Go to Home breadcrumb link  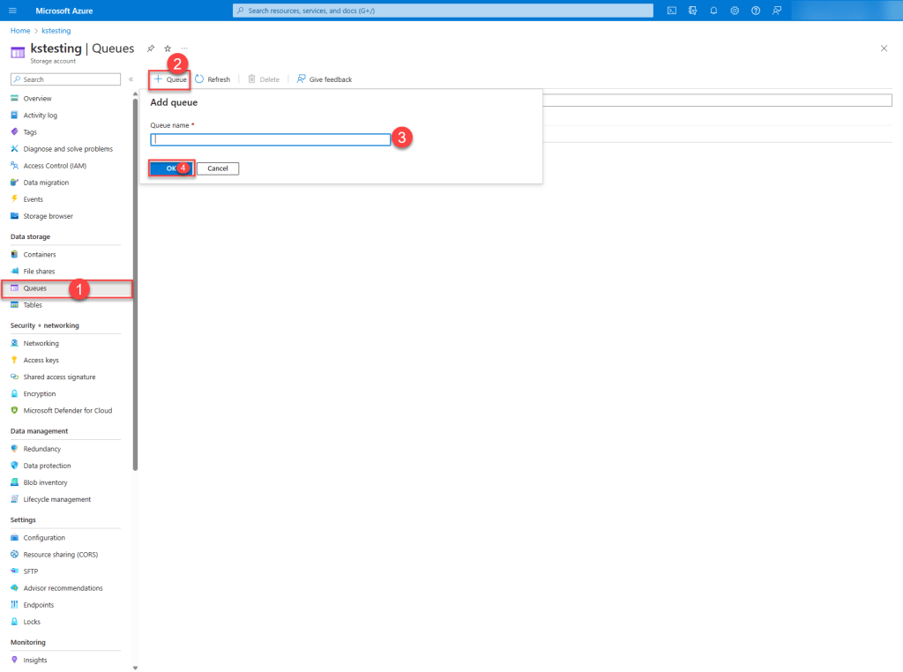click(19, 31)
